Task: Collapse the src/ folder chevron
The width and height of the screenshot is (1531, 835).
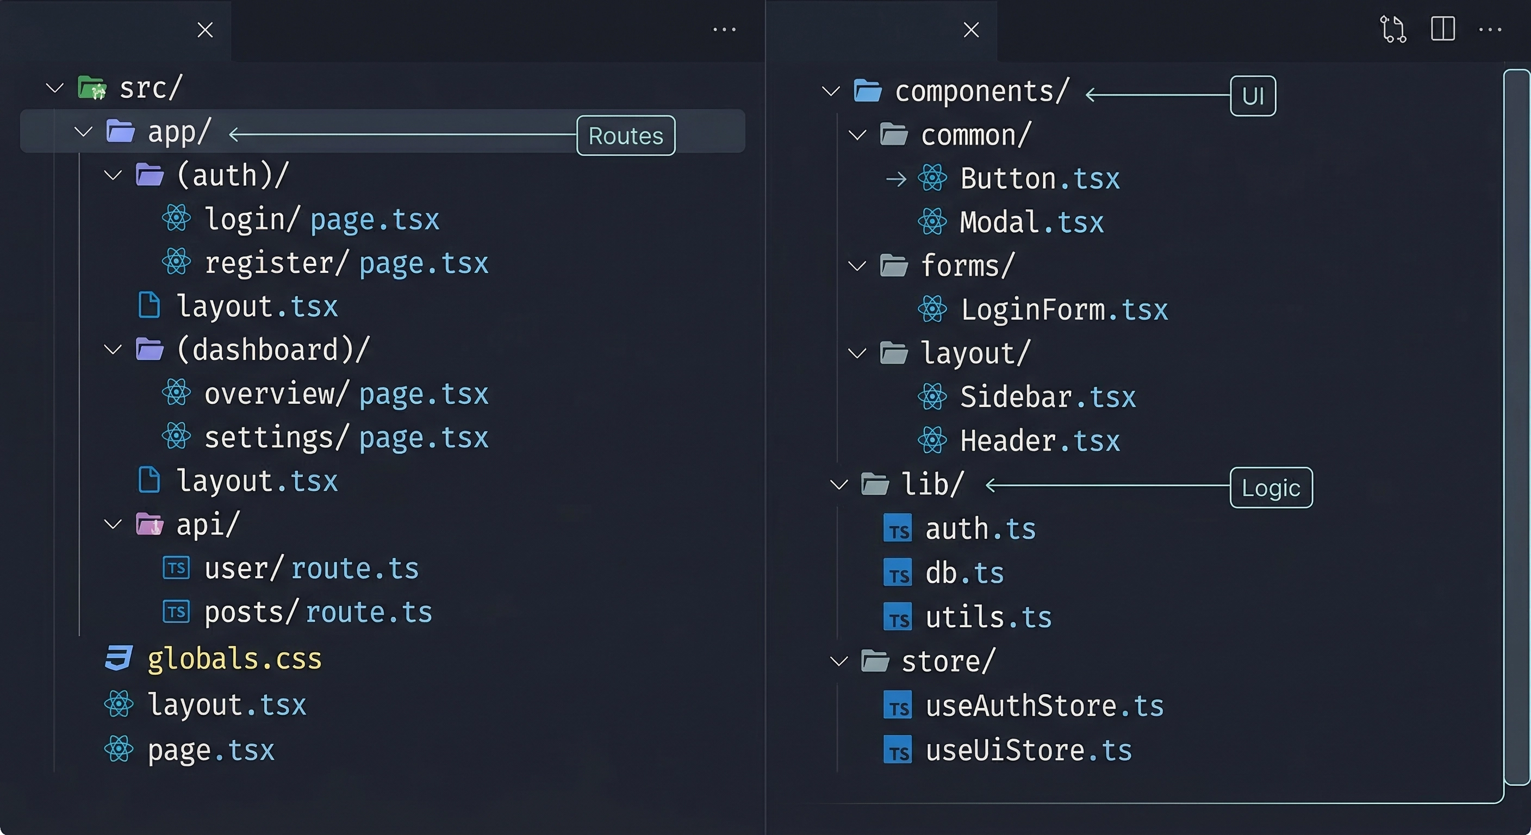Action: click(55, 89)
